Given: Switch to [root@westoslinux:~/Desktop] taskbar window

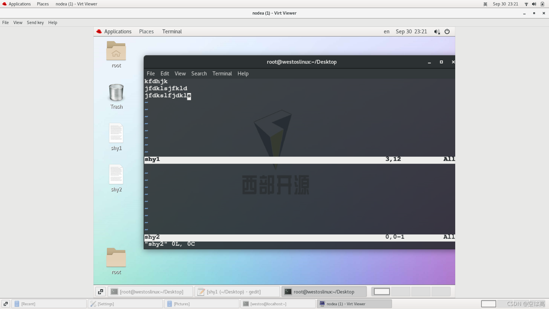Looking at the screenshot, I should tap(150, 292).
